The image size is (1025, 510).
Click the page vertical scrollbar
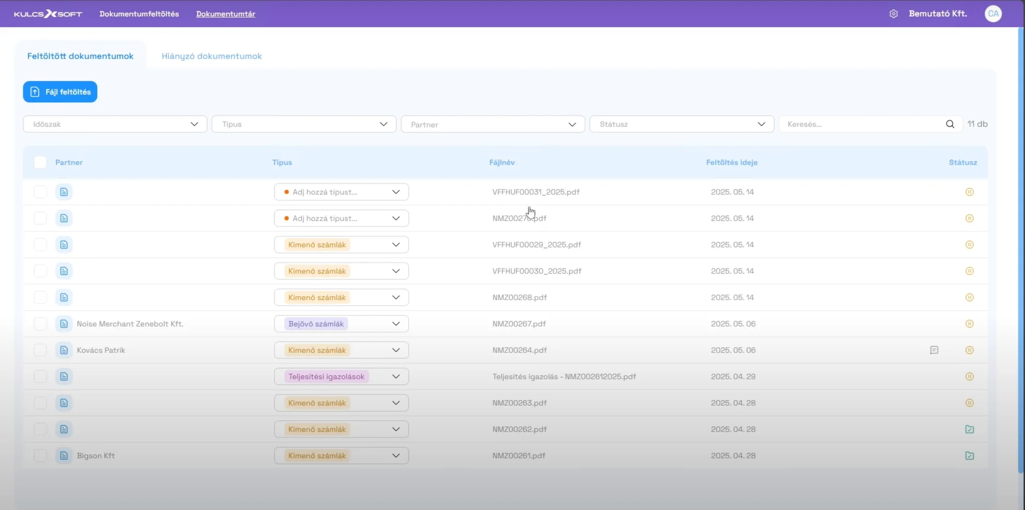[1021, 250]
